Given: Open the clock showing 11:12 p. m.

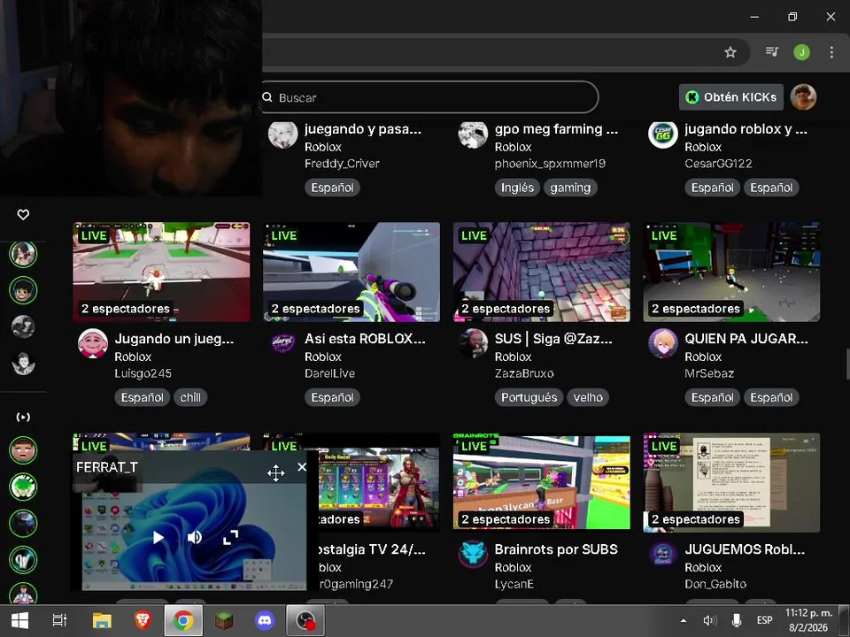Looking at the screenshot, I should 808,621.
